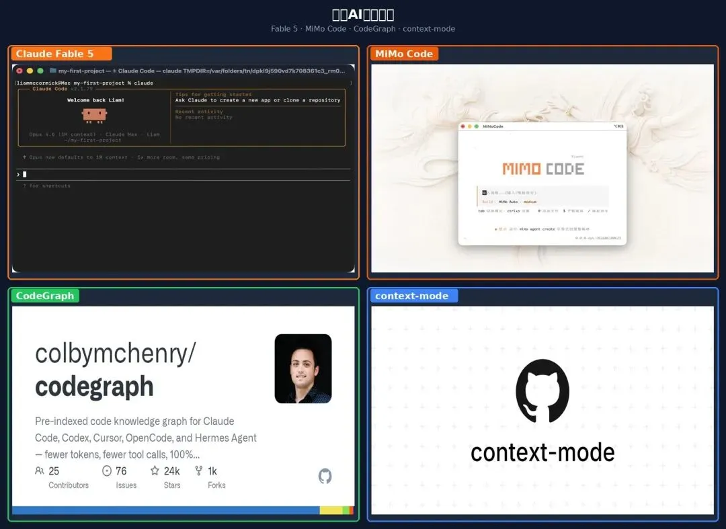
Task: Click the pixel Claude mascot in the terminal
Action: coord(95,115)
